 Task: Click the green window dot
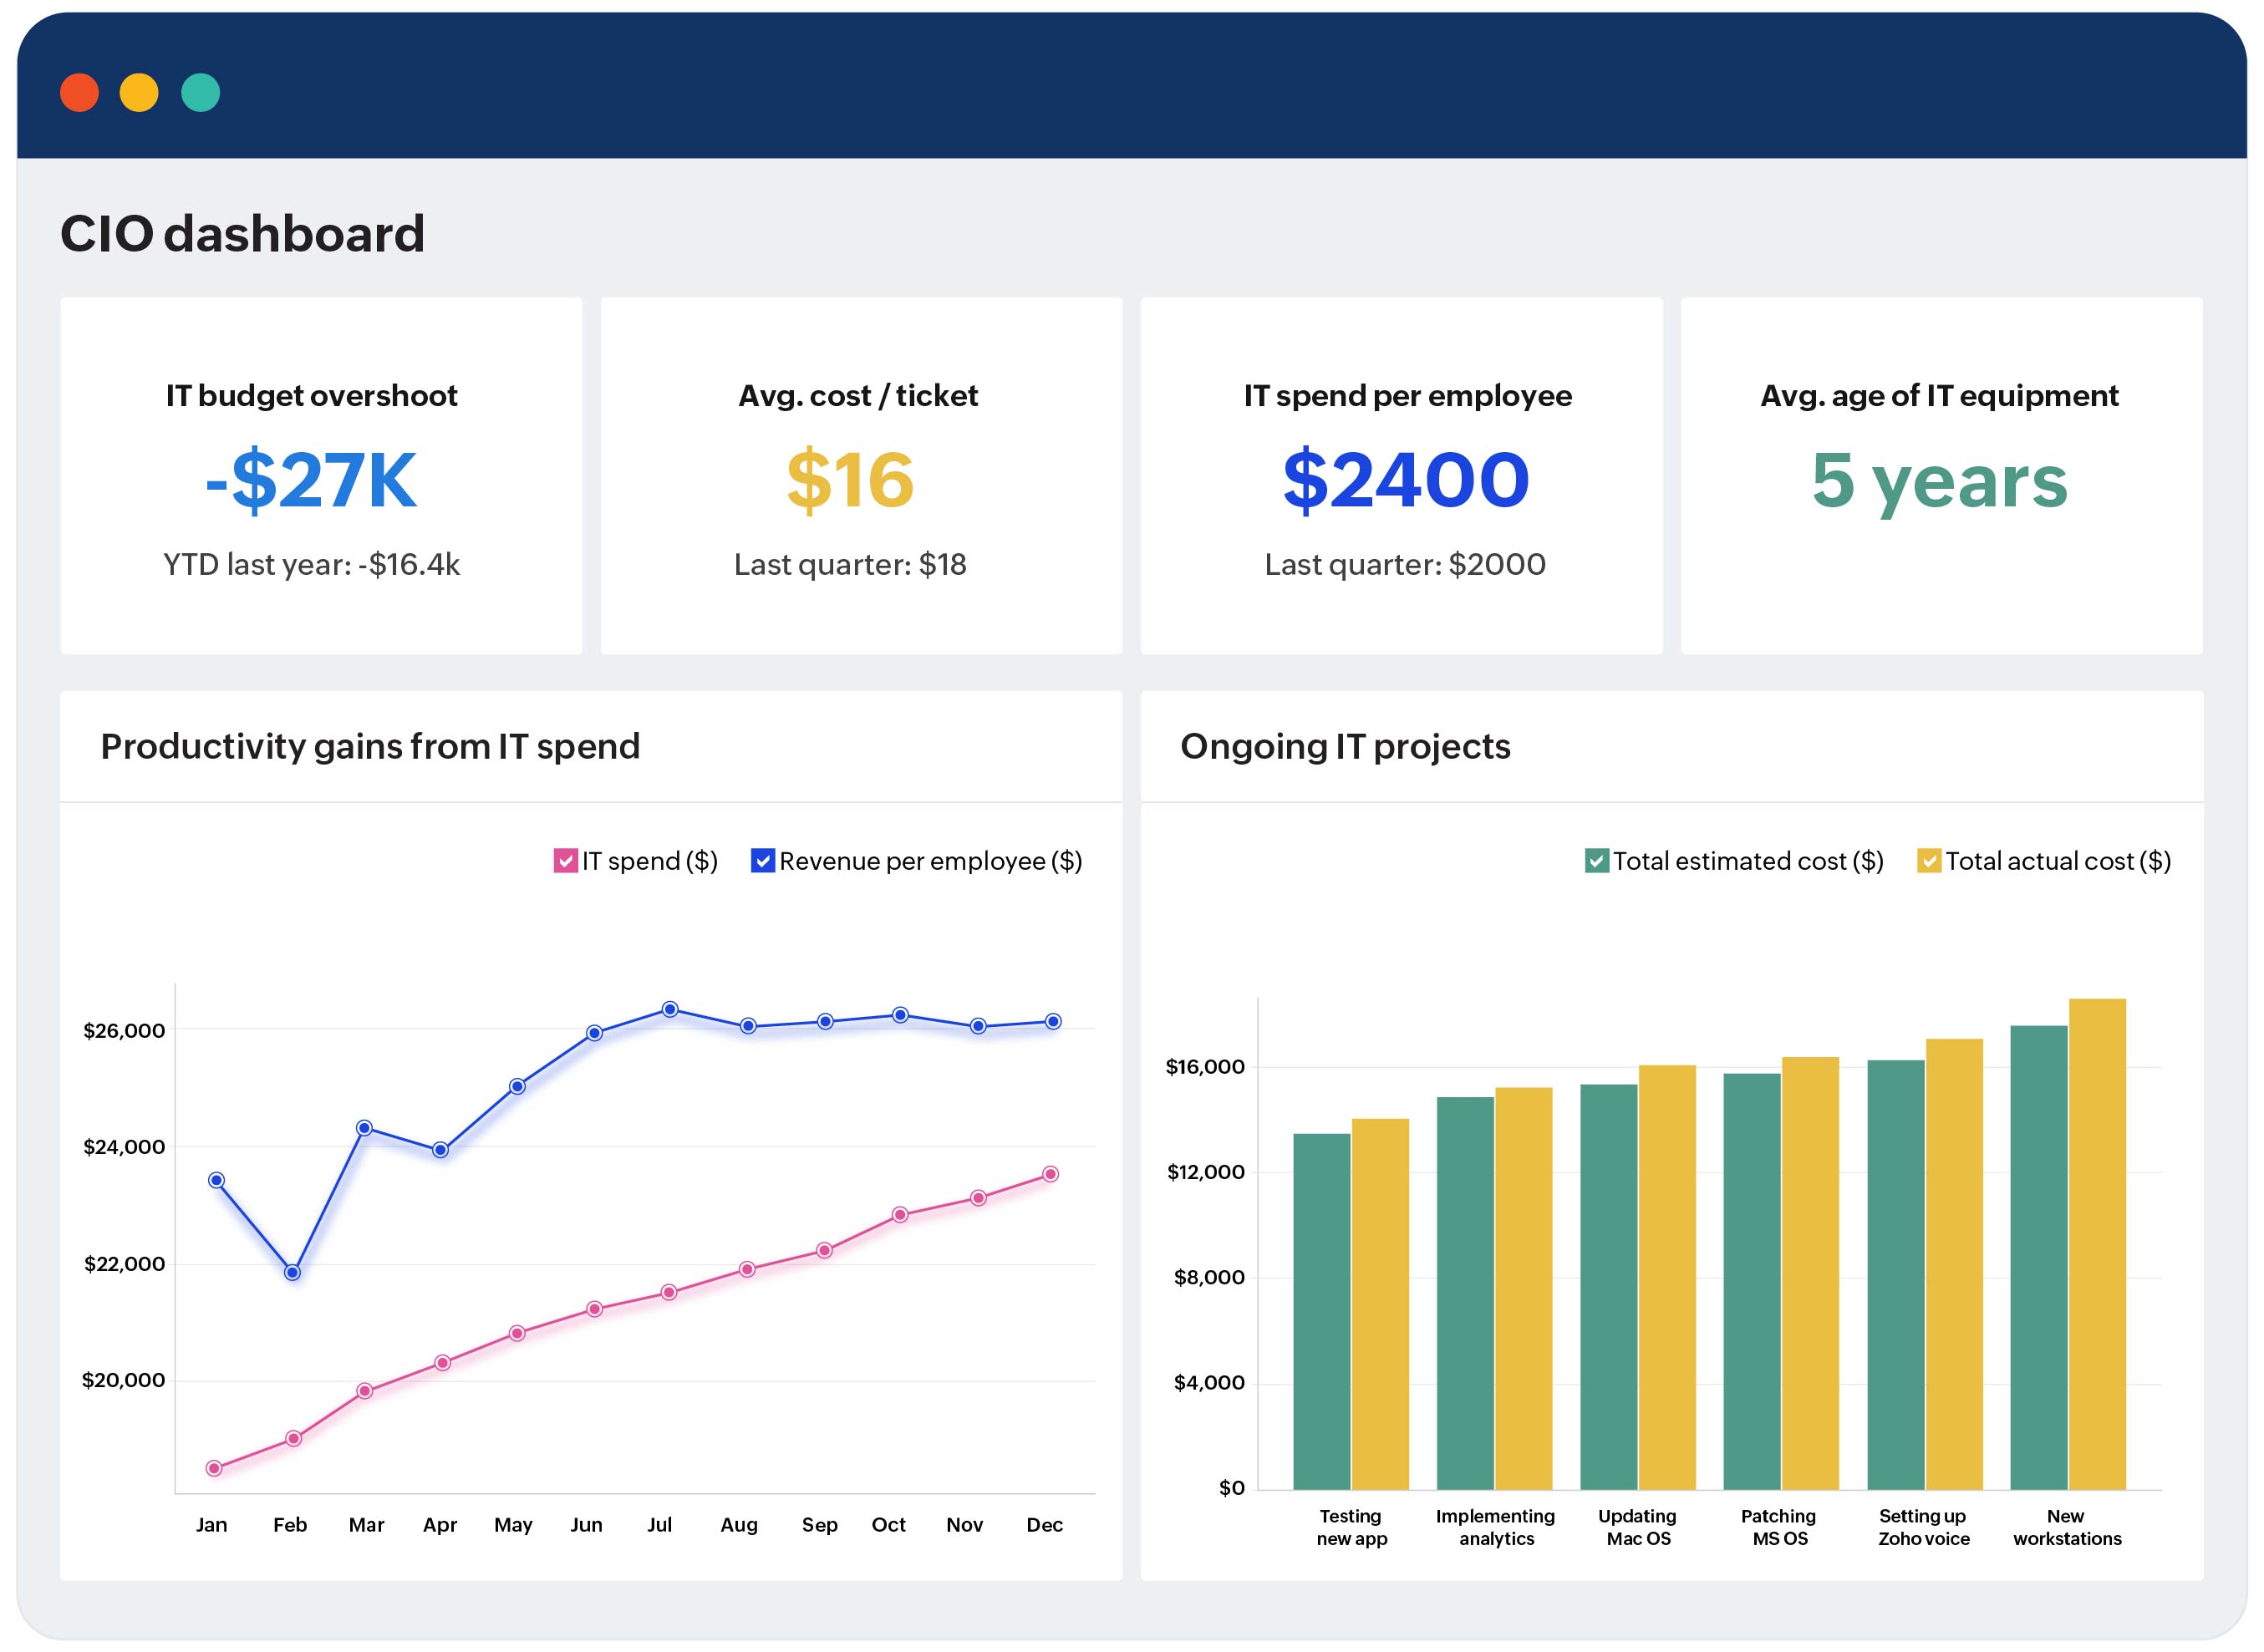200,93
